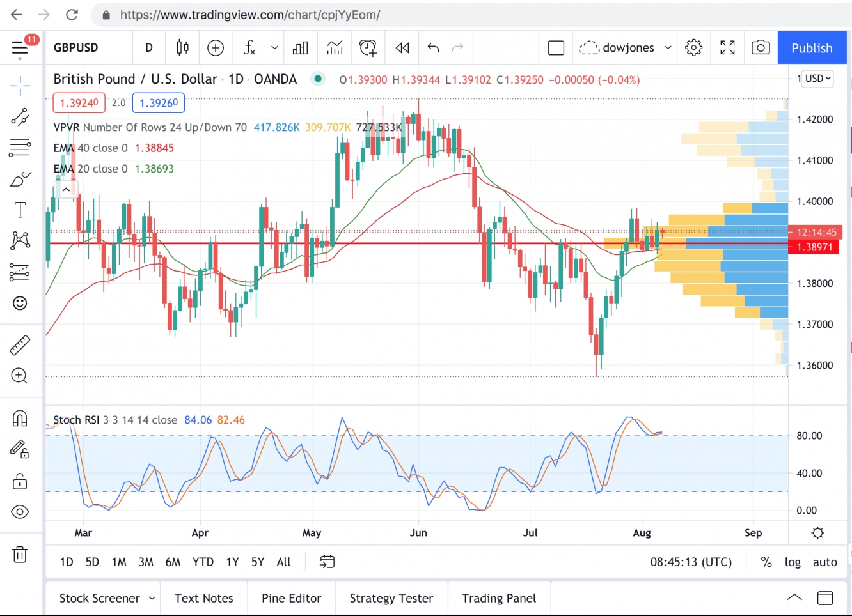Toggle the log scale mode
Screen dimensions: 852x616
pyautogui.click(x=793, y=562)
